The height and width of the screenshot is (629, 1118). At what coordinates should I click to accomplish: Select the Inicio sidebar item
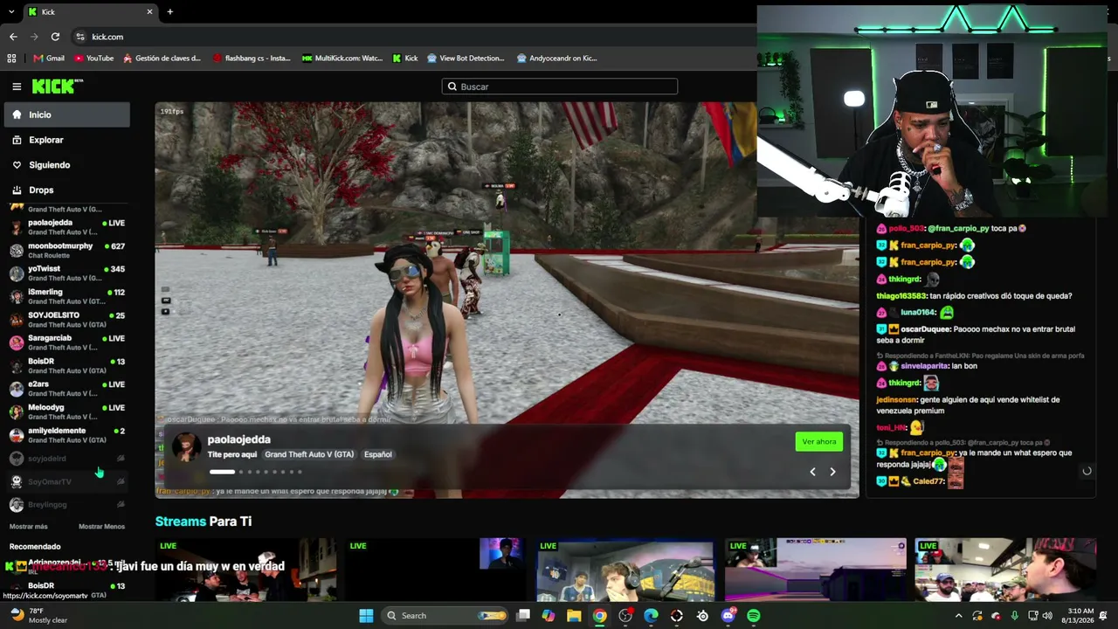pyautogui.click(x=67, y=114)
